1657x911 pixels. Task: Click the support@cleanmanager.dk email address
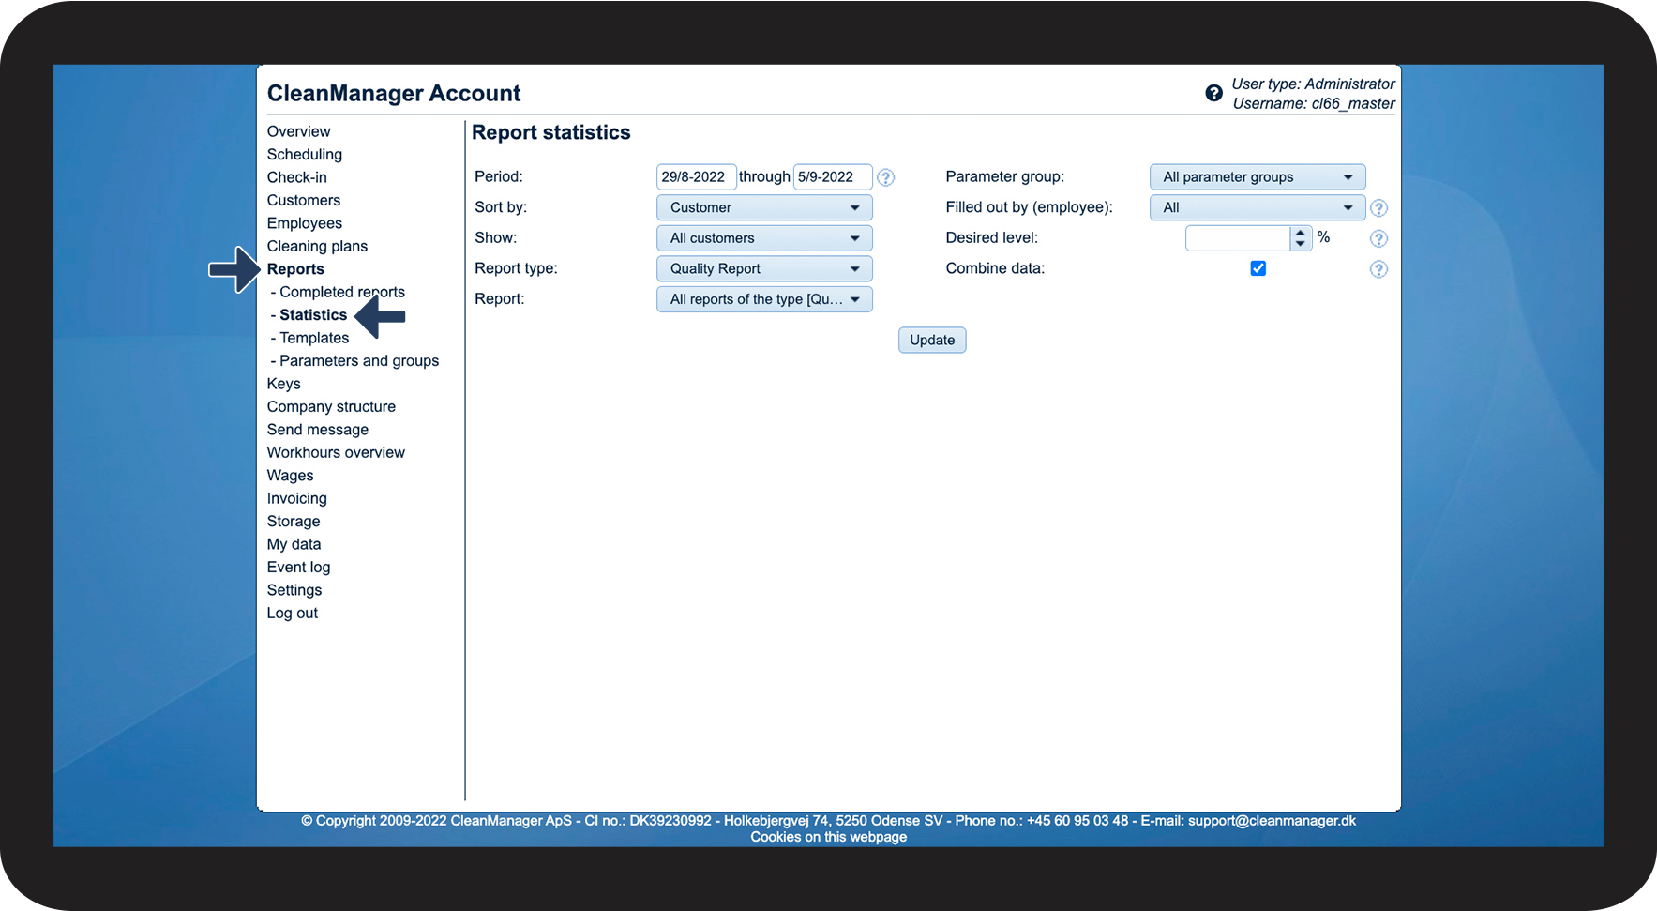[x=1272, y=821]
